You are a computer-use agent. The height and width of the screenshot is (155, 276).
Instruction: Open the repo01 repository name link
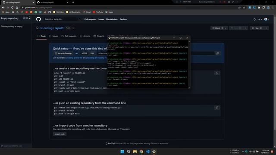point(59,28)
